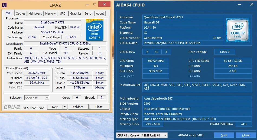Open the SPD tab
Viewport: 257px width, 140px height.
63,13
